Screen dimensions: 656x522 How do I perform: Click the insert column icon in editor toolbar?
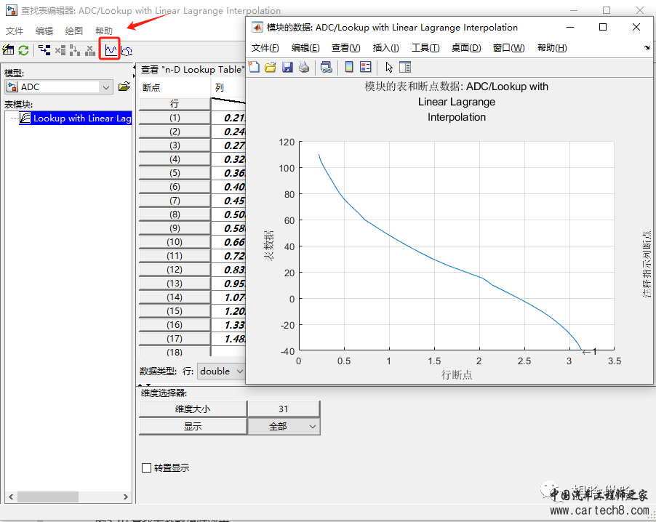click(x=75, y=50)
